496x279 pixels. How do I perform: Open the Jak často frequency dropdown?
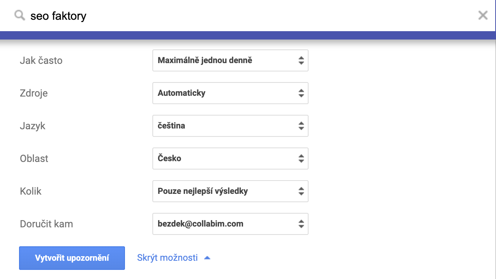230,60
